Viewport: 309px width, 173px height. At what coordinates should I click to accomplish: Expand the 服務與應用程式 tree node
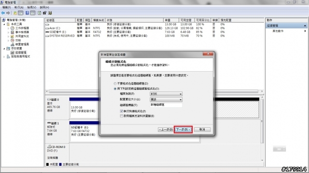coord(4,57)
